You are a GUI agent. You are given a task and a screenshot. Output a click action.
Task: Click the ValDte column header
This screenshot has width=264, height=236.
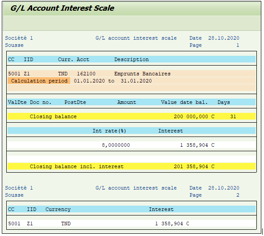tap(17, 102)
